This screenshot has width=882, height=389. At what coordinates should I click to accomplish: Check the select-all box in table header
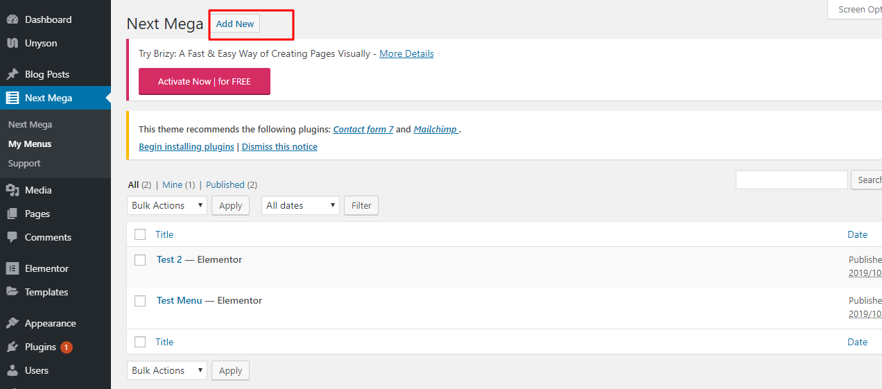[x=140, y=234]
